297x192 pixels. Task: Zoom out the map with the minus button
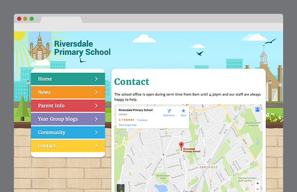(258, 189)
